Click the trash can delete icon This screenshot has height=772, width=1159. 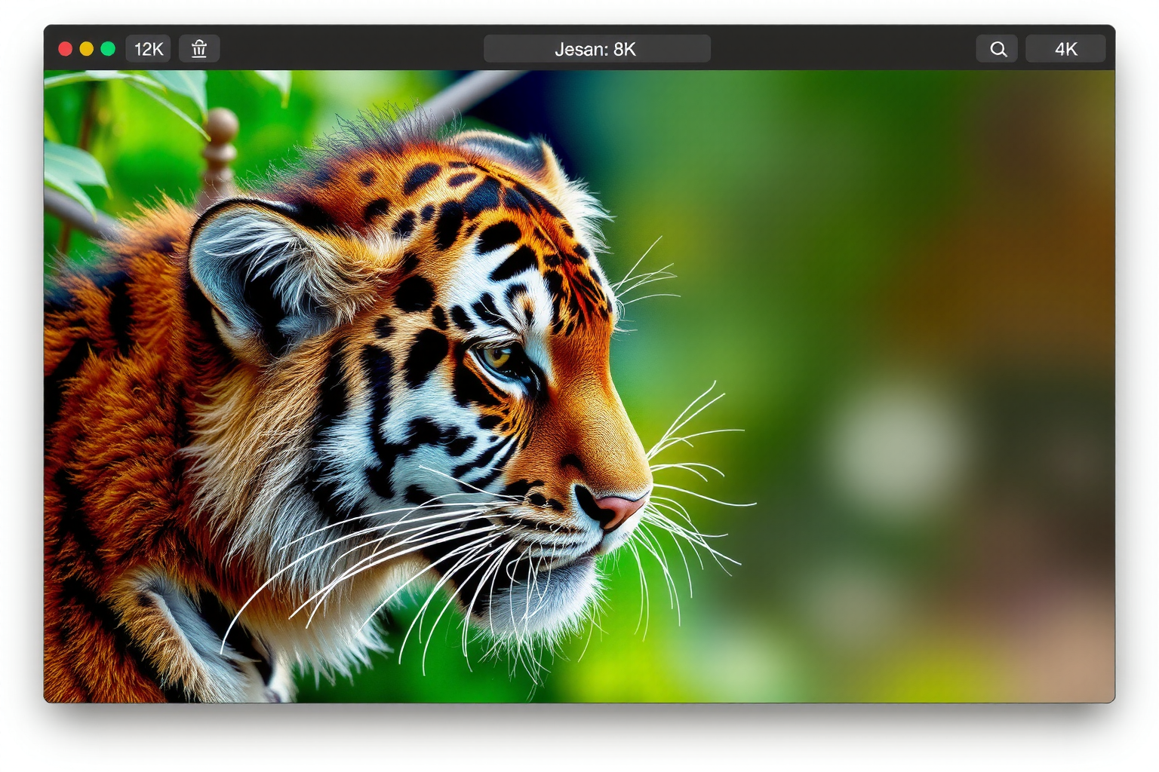[199, 49]
